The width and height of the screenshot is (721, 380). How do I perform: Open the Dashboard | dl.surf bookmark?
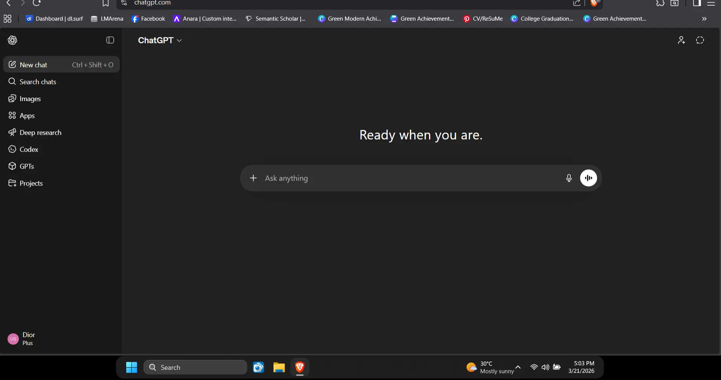click(54, 19)
